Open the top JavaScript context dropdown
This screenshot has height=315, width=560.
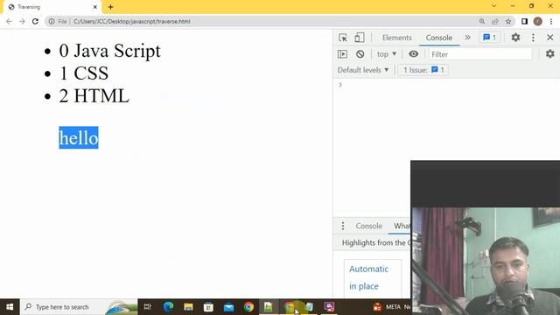point(387,54)
